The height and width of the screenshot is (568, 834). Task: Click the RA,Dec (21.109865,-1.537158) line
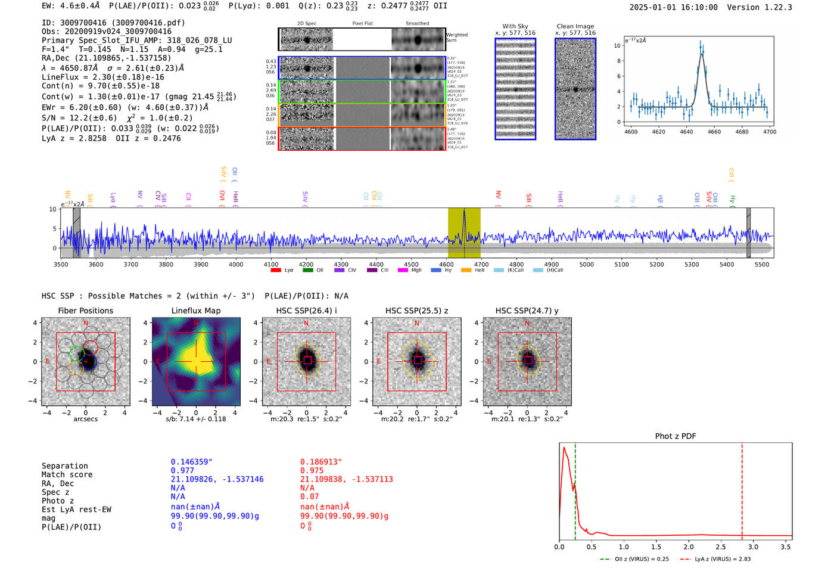(107, 58)
